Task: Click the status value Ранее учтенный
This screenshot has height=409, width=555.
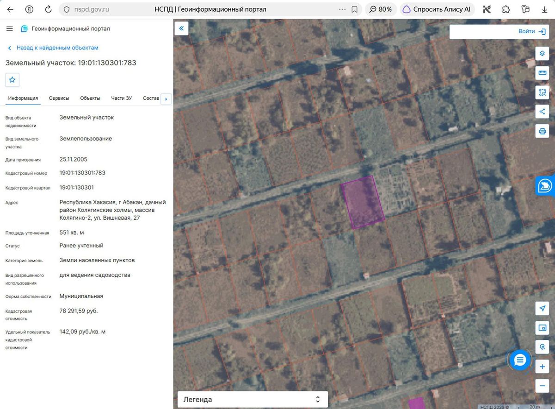Action: pos(81,245)
